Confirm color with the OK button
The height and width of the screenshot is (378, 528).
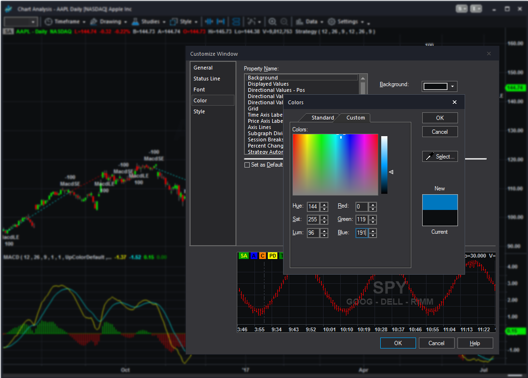coord(439,118)
